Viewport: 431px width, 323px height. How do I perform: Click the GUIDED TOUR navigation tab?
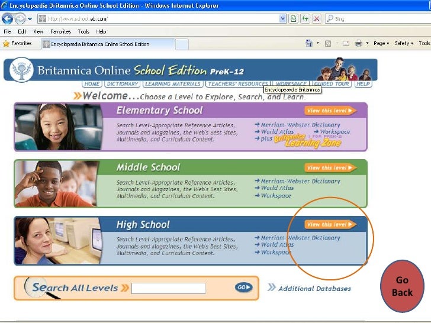(x=332, y=84)
